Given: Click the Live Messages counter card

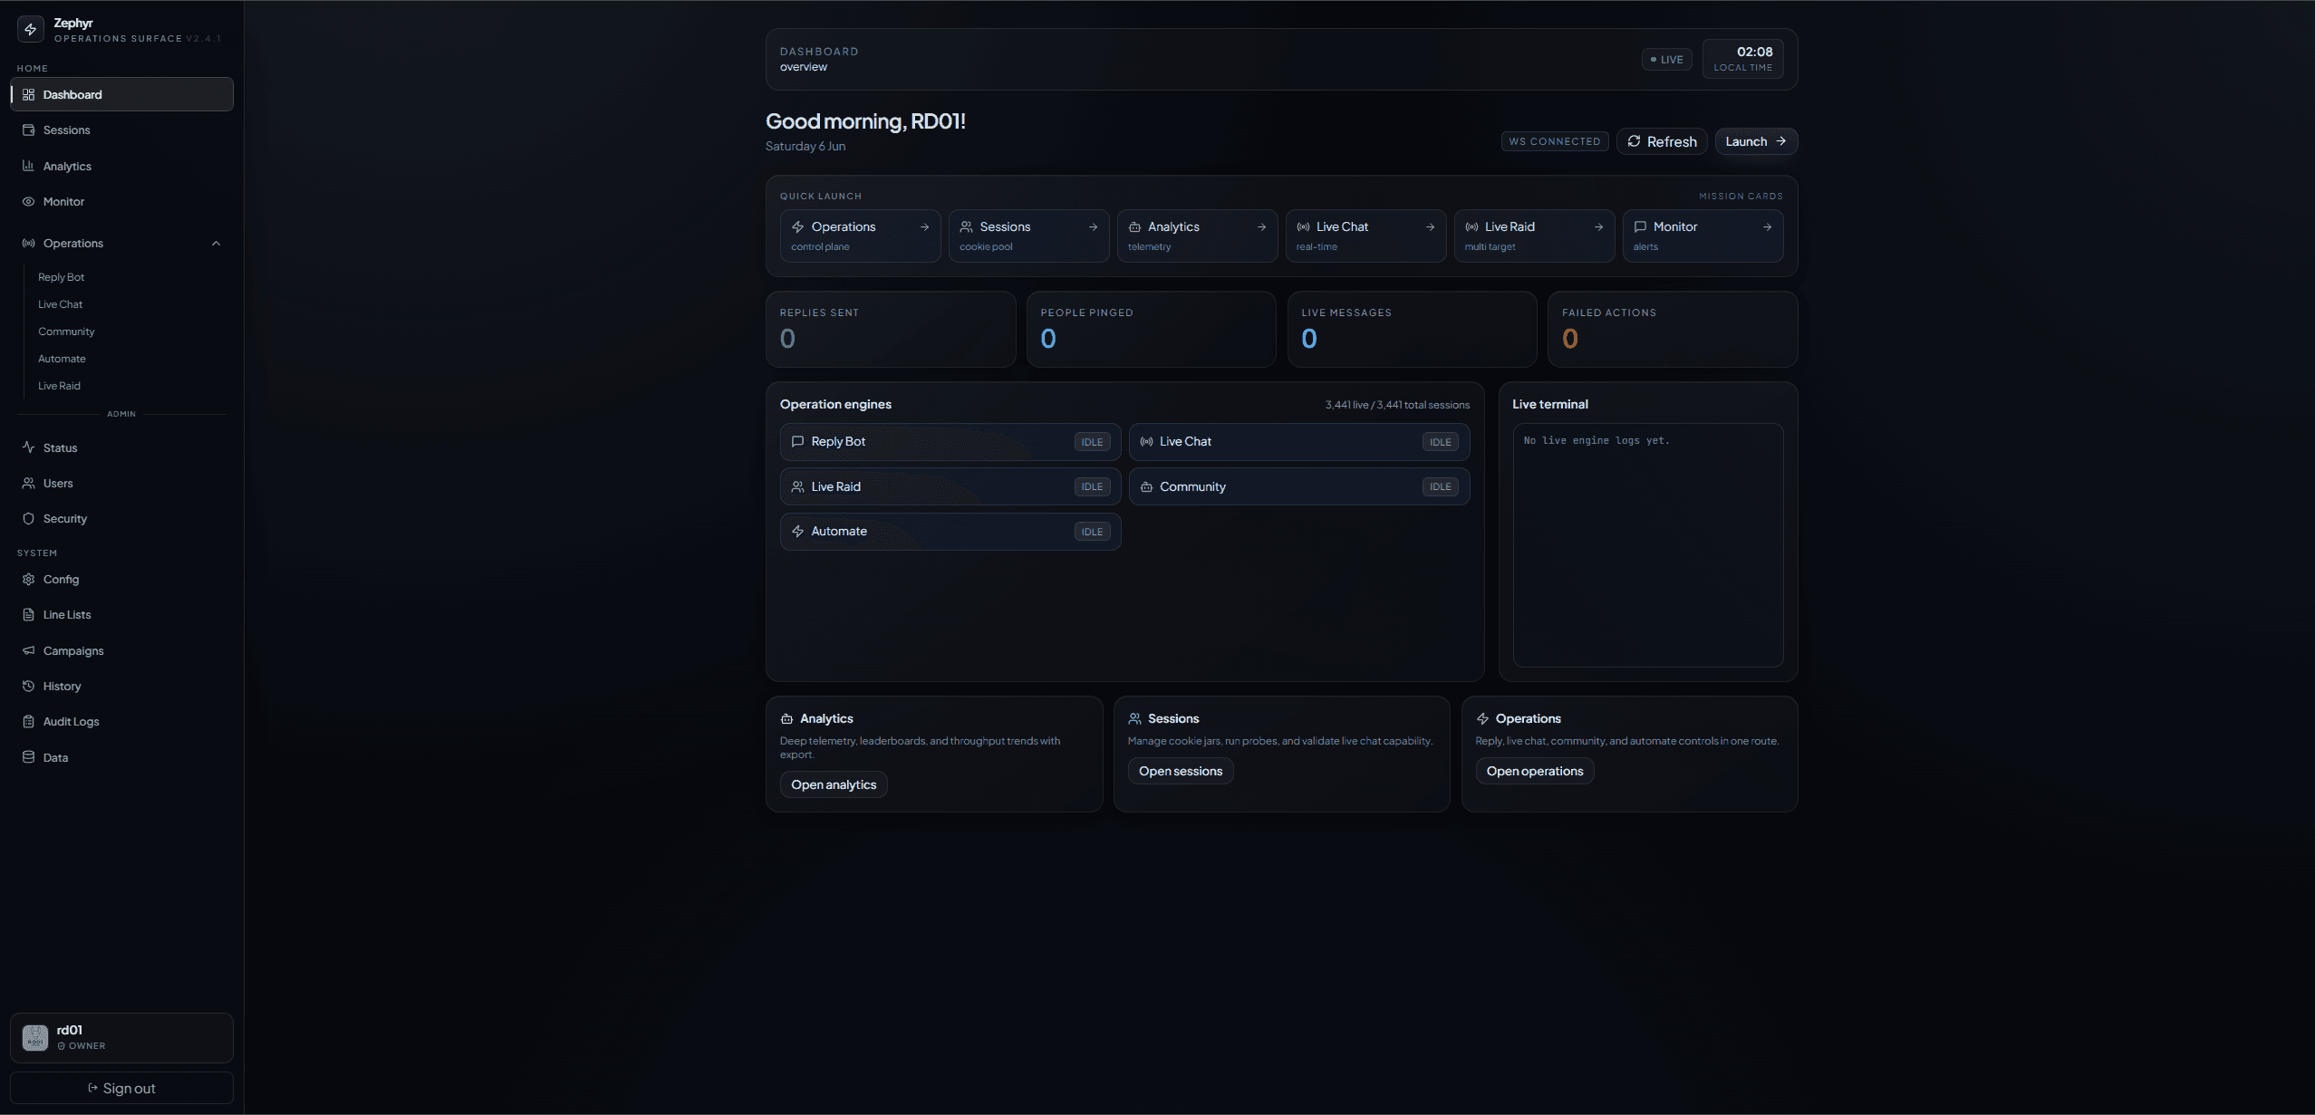Looking at the screenshot, I should [1412, 329].
